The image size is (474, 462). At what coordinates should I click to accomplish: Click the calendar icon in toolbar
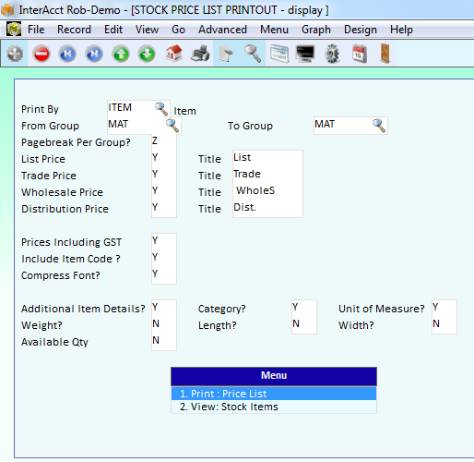click(x=359, y=54)
